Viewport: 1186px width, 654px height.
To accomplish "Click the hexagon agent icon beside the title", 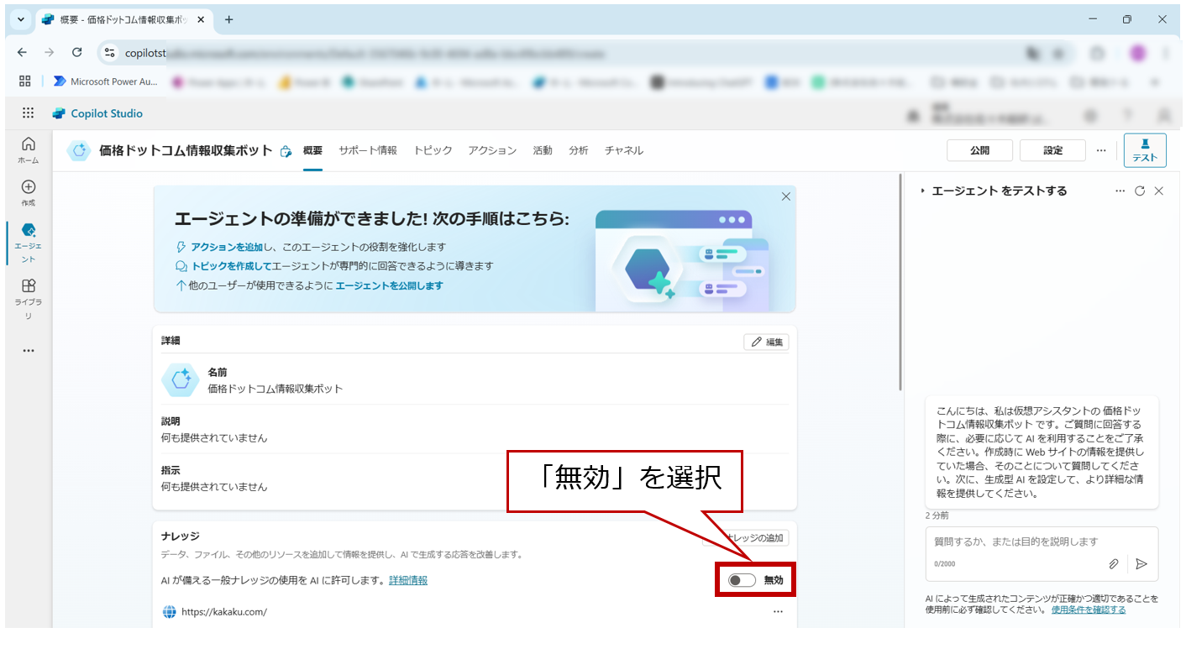I will pos(79,151).
